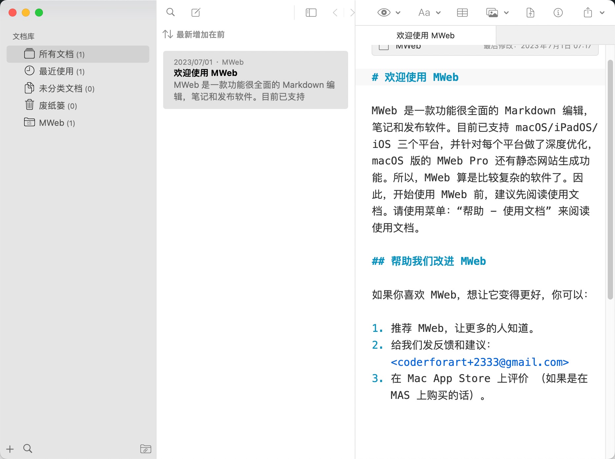
Task: Click the folder icon beside MWeb
Action: pyautogui.click(x=29, y=122)
